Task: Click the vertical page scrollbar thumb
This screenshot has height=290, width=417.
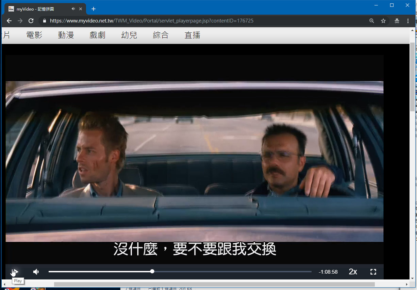Action: [x=412, y=77]
